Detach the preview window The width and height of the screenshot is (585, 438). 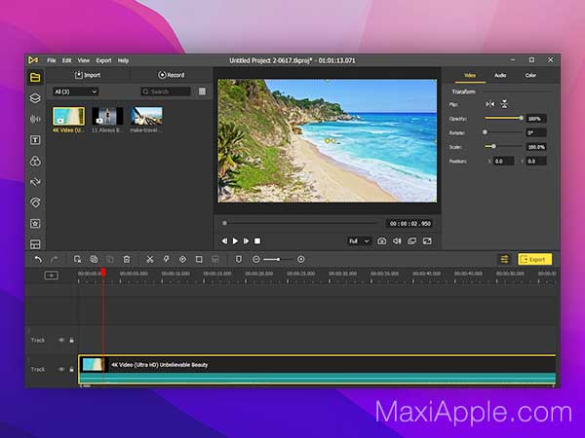tap(411, 241)
